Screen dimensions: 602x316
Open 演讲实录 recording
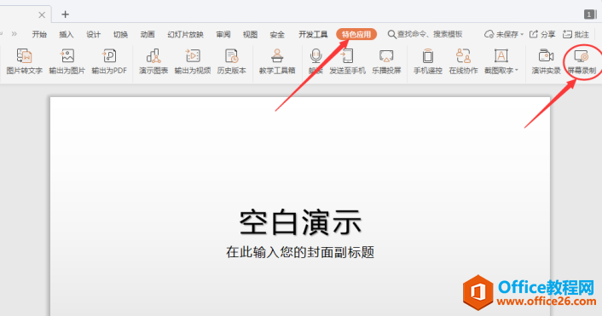[546, 61]
